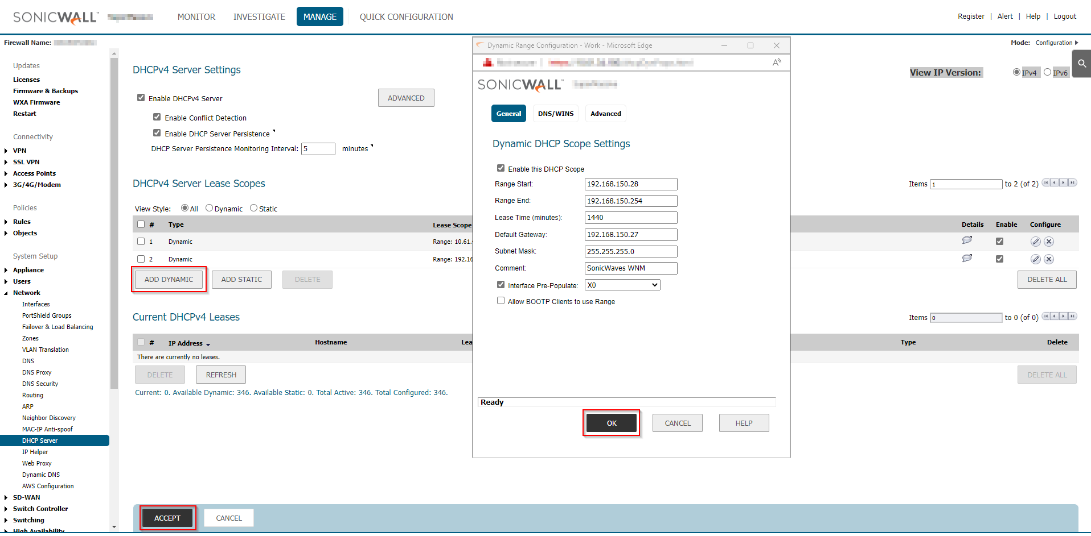Edit first lease scope with pencil icon
Screen dimensions: 1091x536
coord(1035,242)
